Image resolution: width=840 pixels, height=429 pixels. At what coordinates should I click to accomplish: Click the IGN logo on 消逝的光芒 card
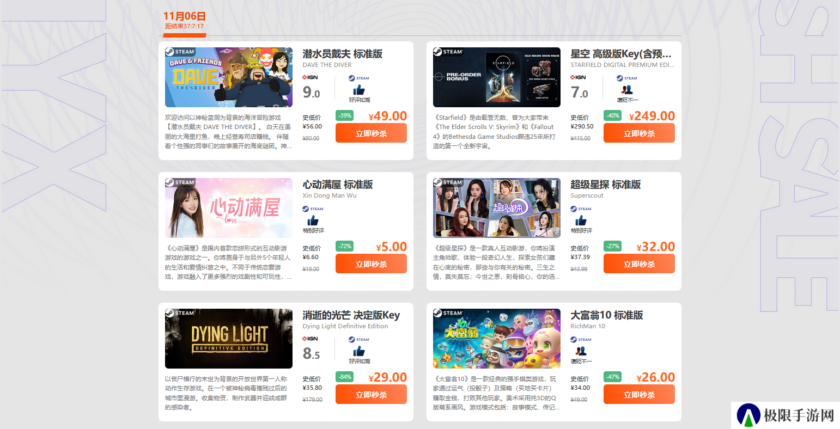(x=311, y=339)
